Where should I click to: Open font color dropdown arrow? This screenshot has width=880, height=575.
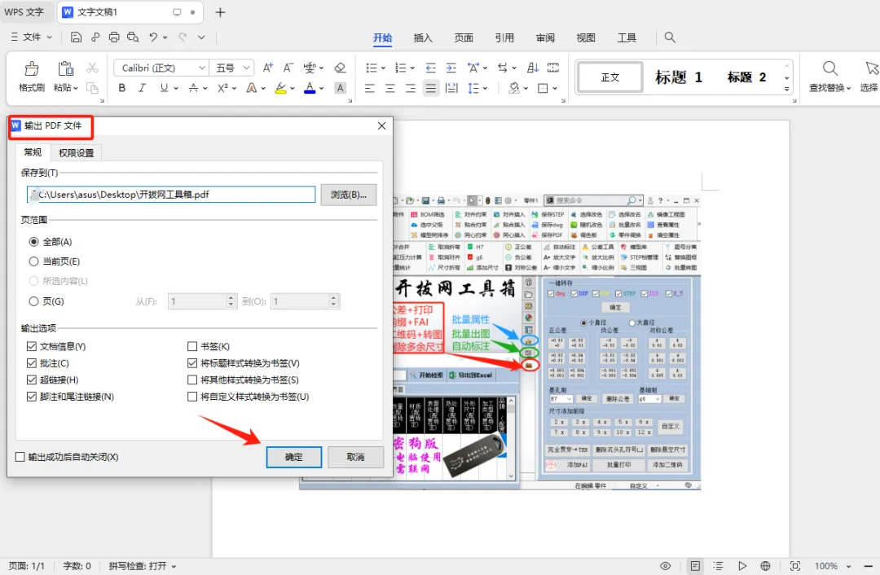[x=322, y=88]
